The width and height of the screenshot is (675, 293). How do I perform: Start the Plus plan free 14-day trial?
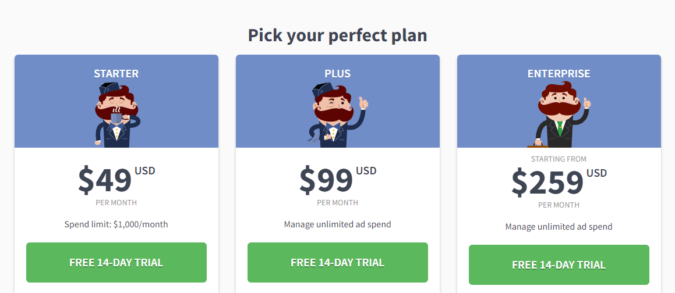pyautogui.click(x=338, y=262)
